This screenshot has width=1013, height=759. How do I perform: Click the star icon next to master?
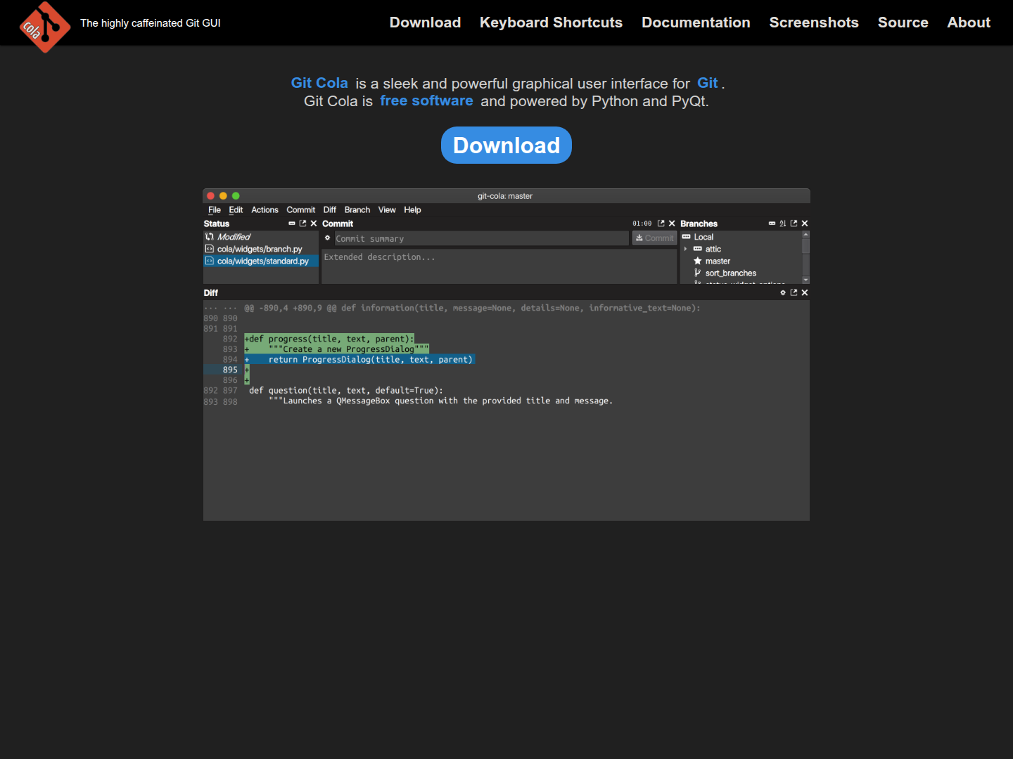[x=698, y=261]
